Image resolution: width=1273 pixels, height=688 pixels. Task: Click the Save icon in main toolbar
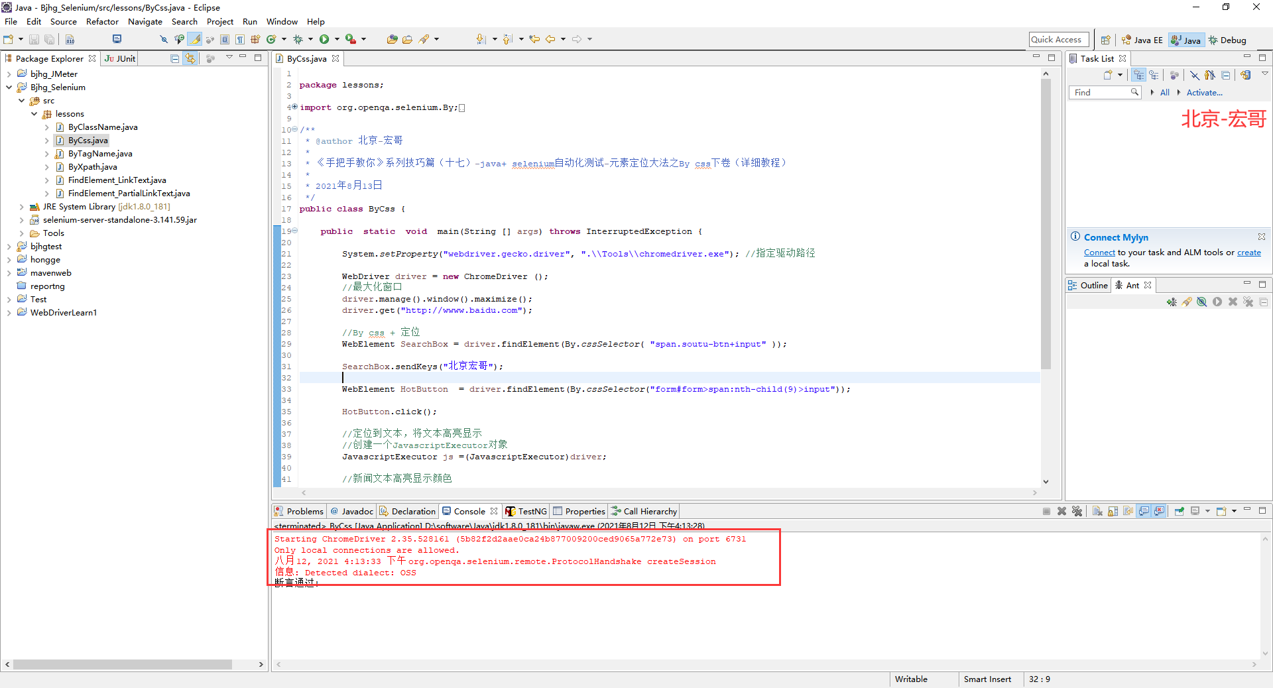pyautogui.click(x=34, y=40)
